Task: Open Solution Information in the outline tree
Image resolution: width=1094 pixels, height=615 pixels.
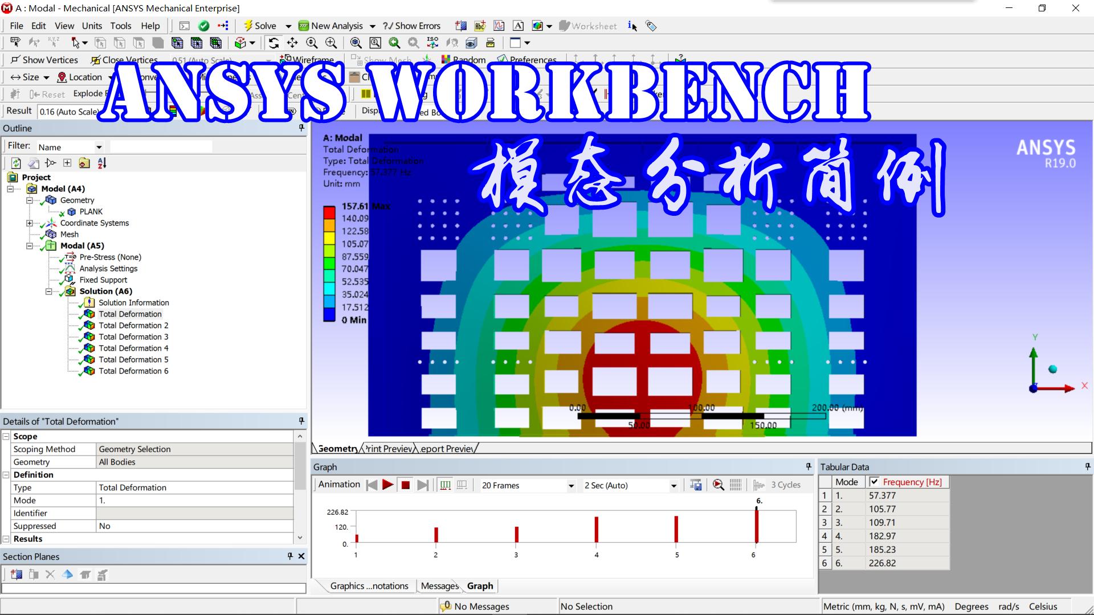Action: [x=133, y=302]
